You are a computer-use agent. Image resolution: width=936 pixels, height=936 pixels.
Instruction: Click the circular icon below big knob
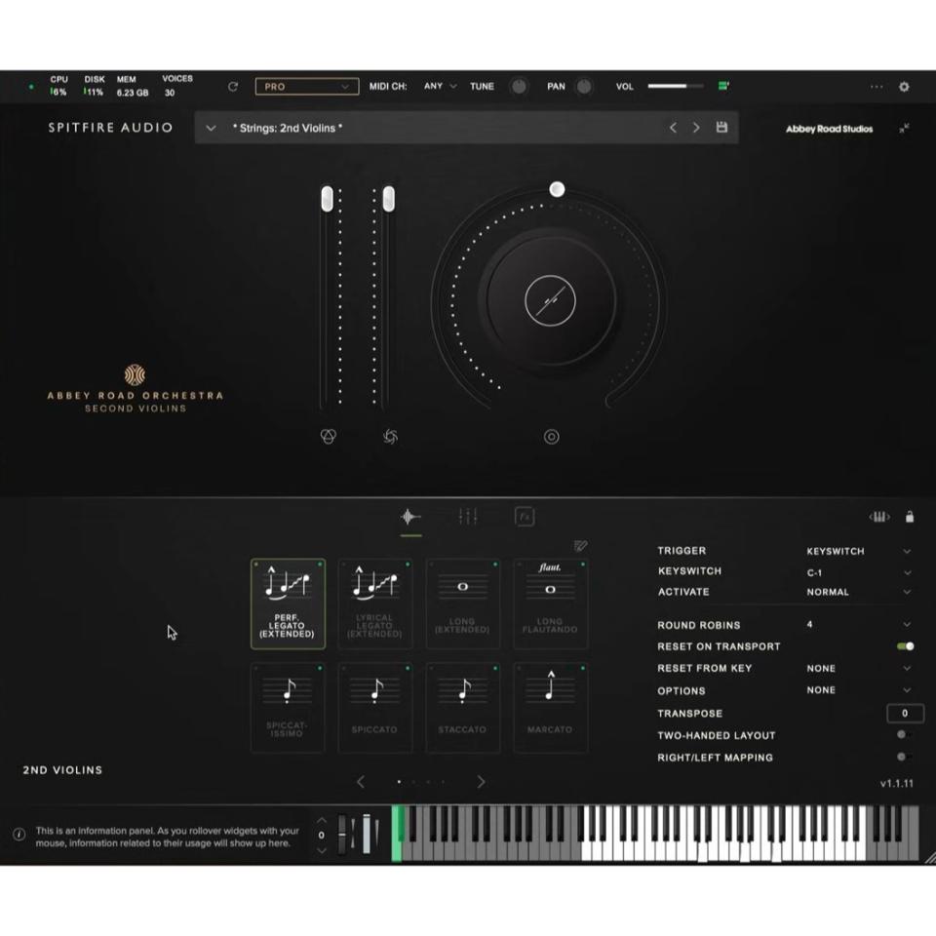pyautogui.click(x=551, y=437)
